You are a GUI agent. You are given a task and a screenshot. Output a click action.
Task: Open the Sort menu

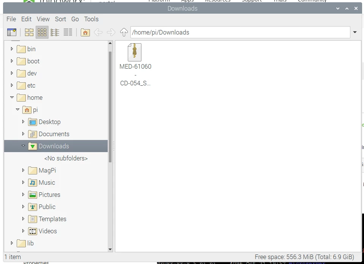click(x=60, y=19)
